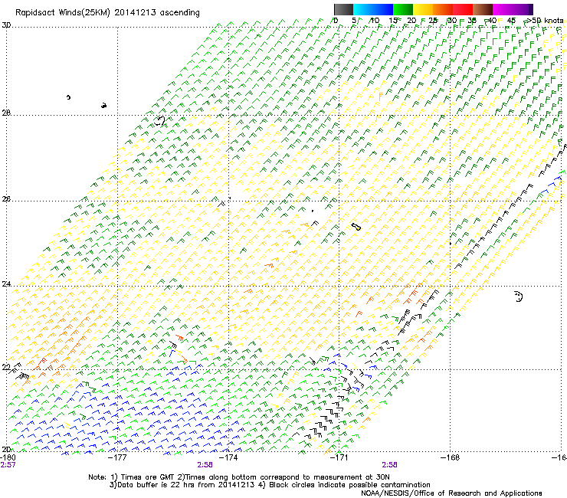Click the latitude label 24

click(x=6, y=284)
